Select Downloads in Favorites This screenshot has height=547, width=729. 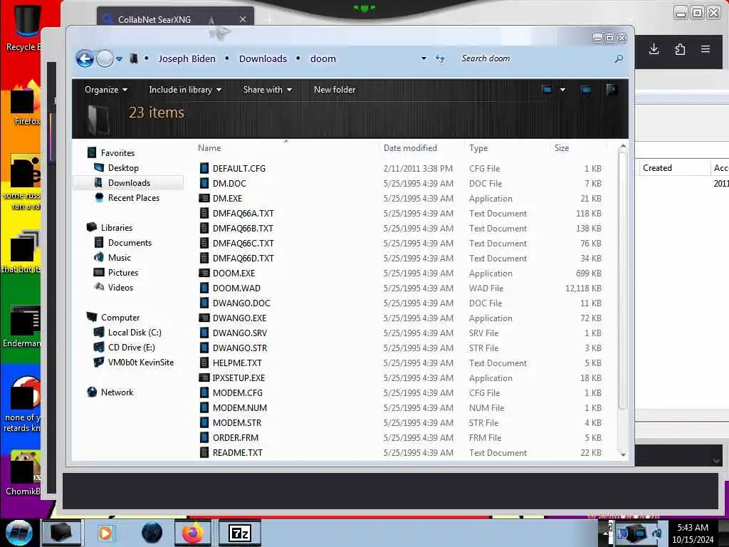click(x=129, y=183)
